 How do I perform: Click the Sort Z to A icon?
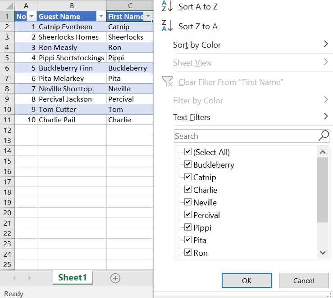[x=167, y=26]
